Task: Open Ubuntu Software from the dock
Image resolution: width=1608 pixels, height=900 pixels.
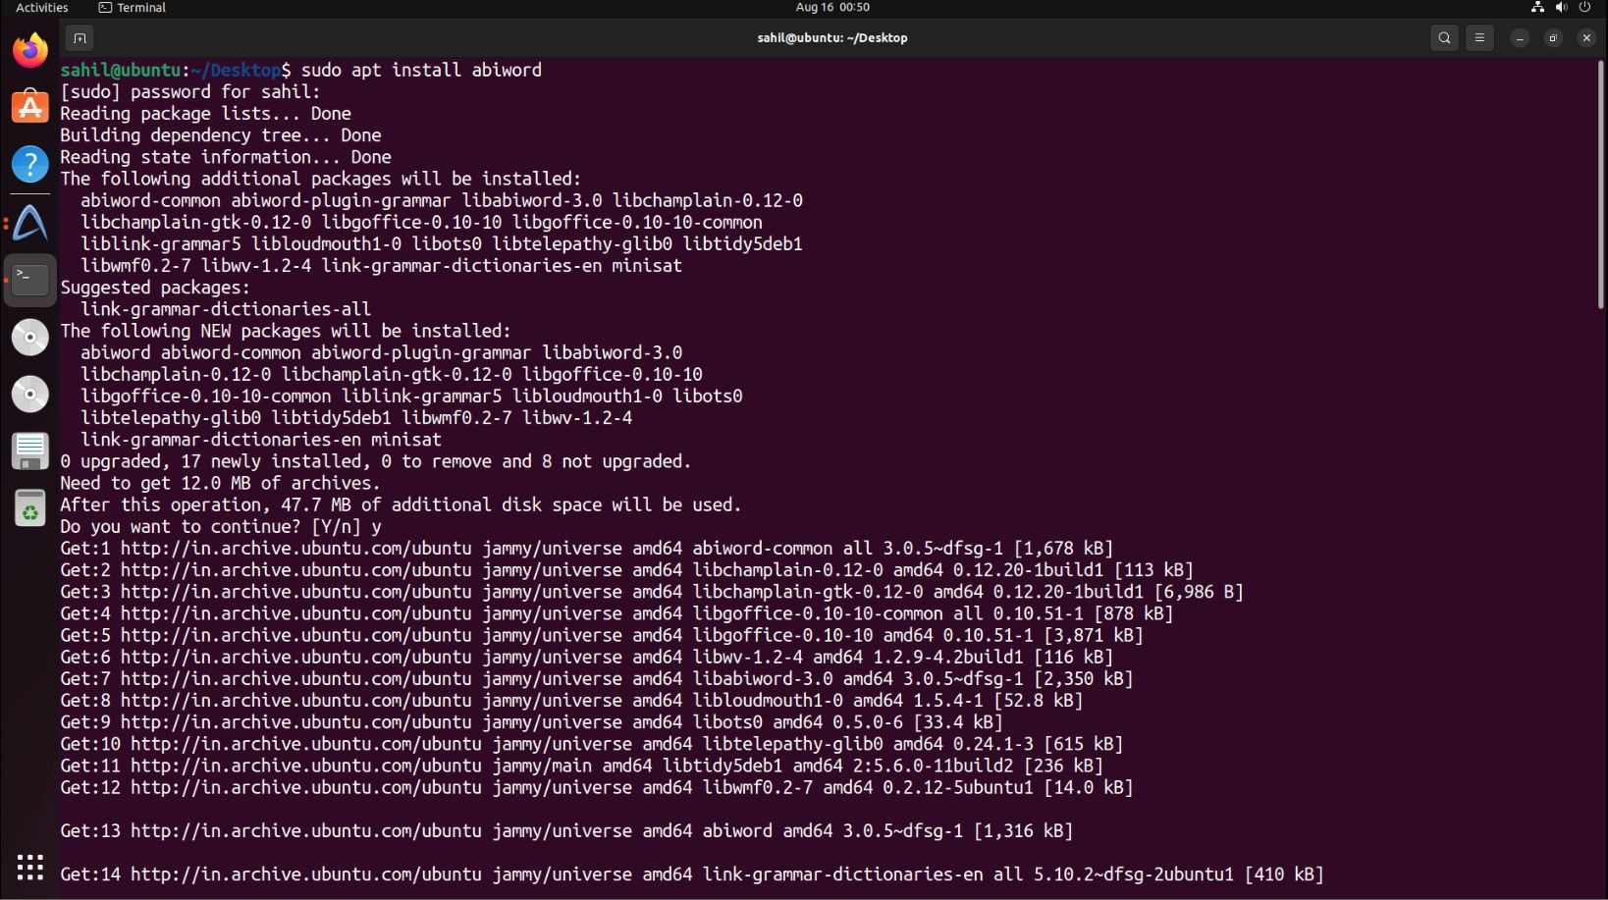Action: [30, 107]
